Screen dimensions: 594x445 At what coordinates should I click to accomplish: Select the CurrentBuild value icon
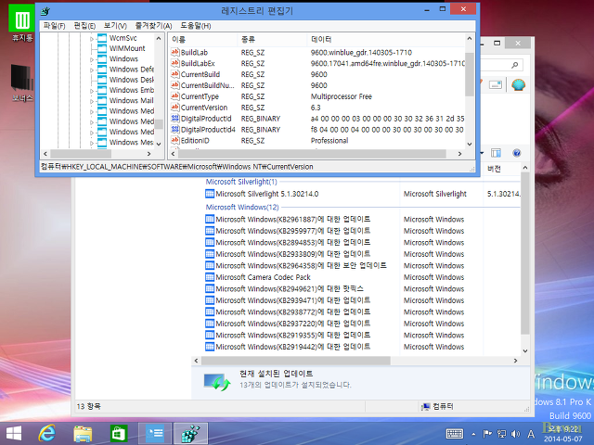(x=174, y=74)
